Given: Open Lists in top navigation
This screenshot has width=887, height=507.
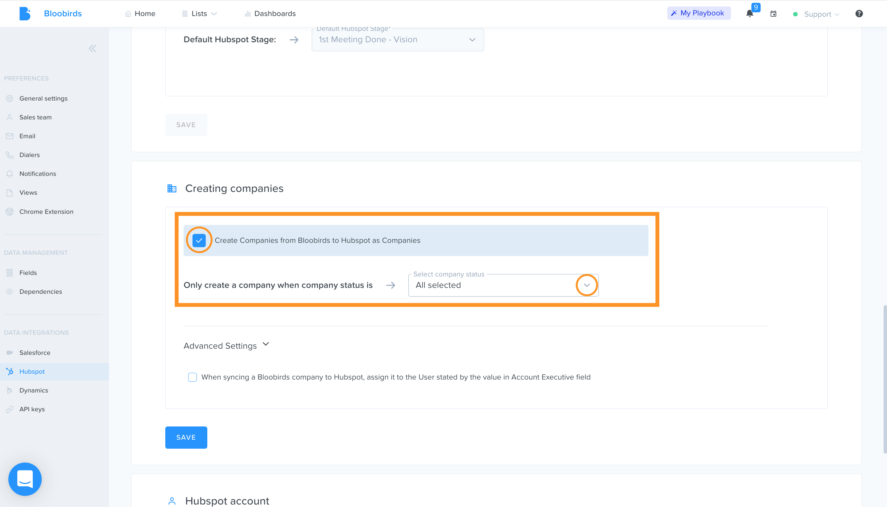Looking at the screenshot, I should (199, 14).
